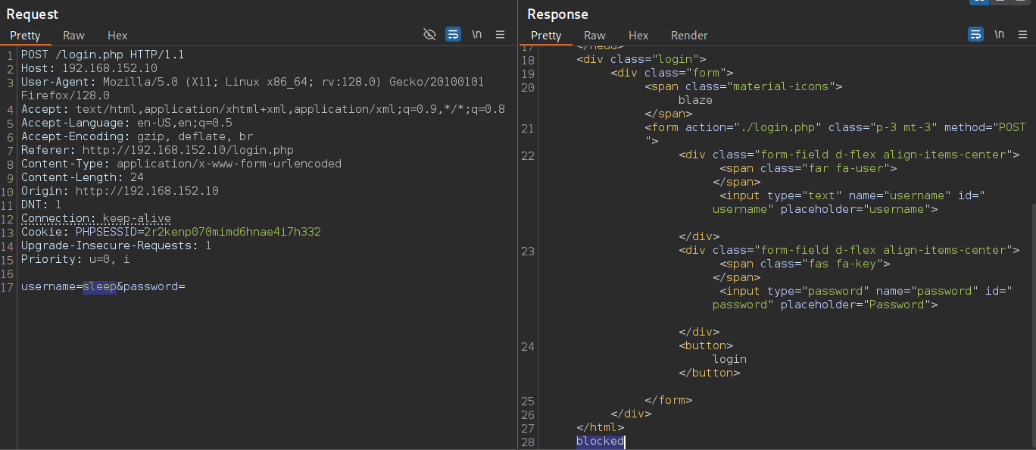This screenshot has width=1036, height=450.
Task: Click the 'Origin: http://192.168.152.10' header
Action: [x=120, y=191]
